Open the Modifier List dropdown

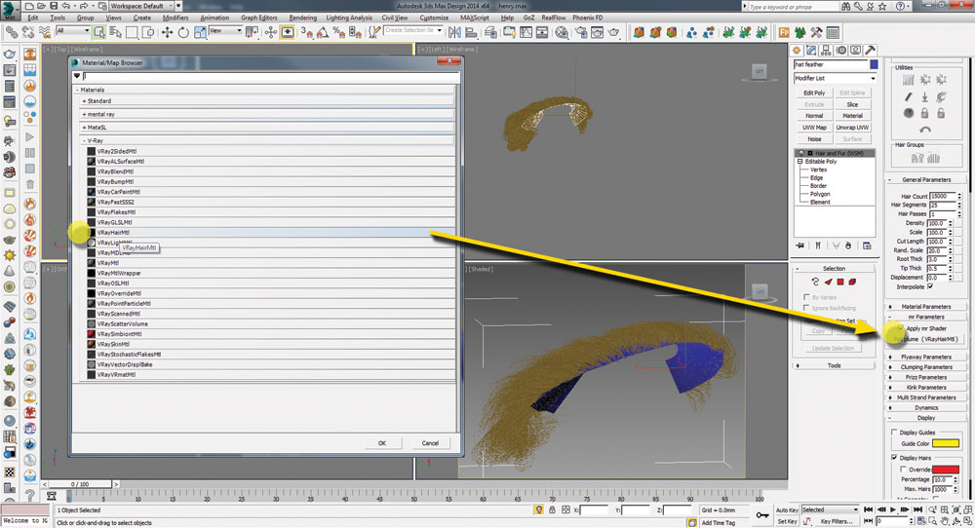pos(836,78)
